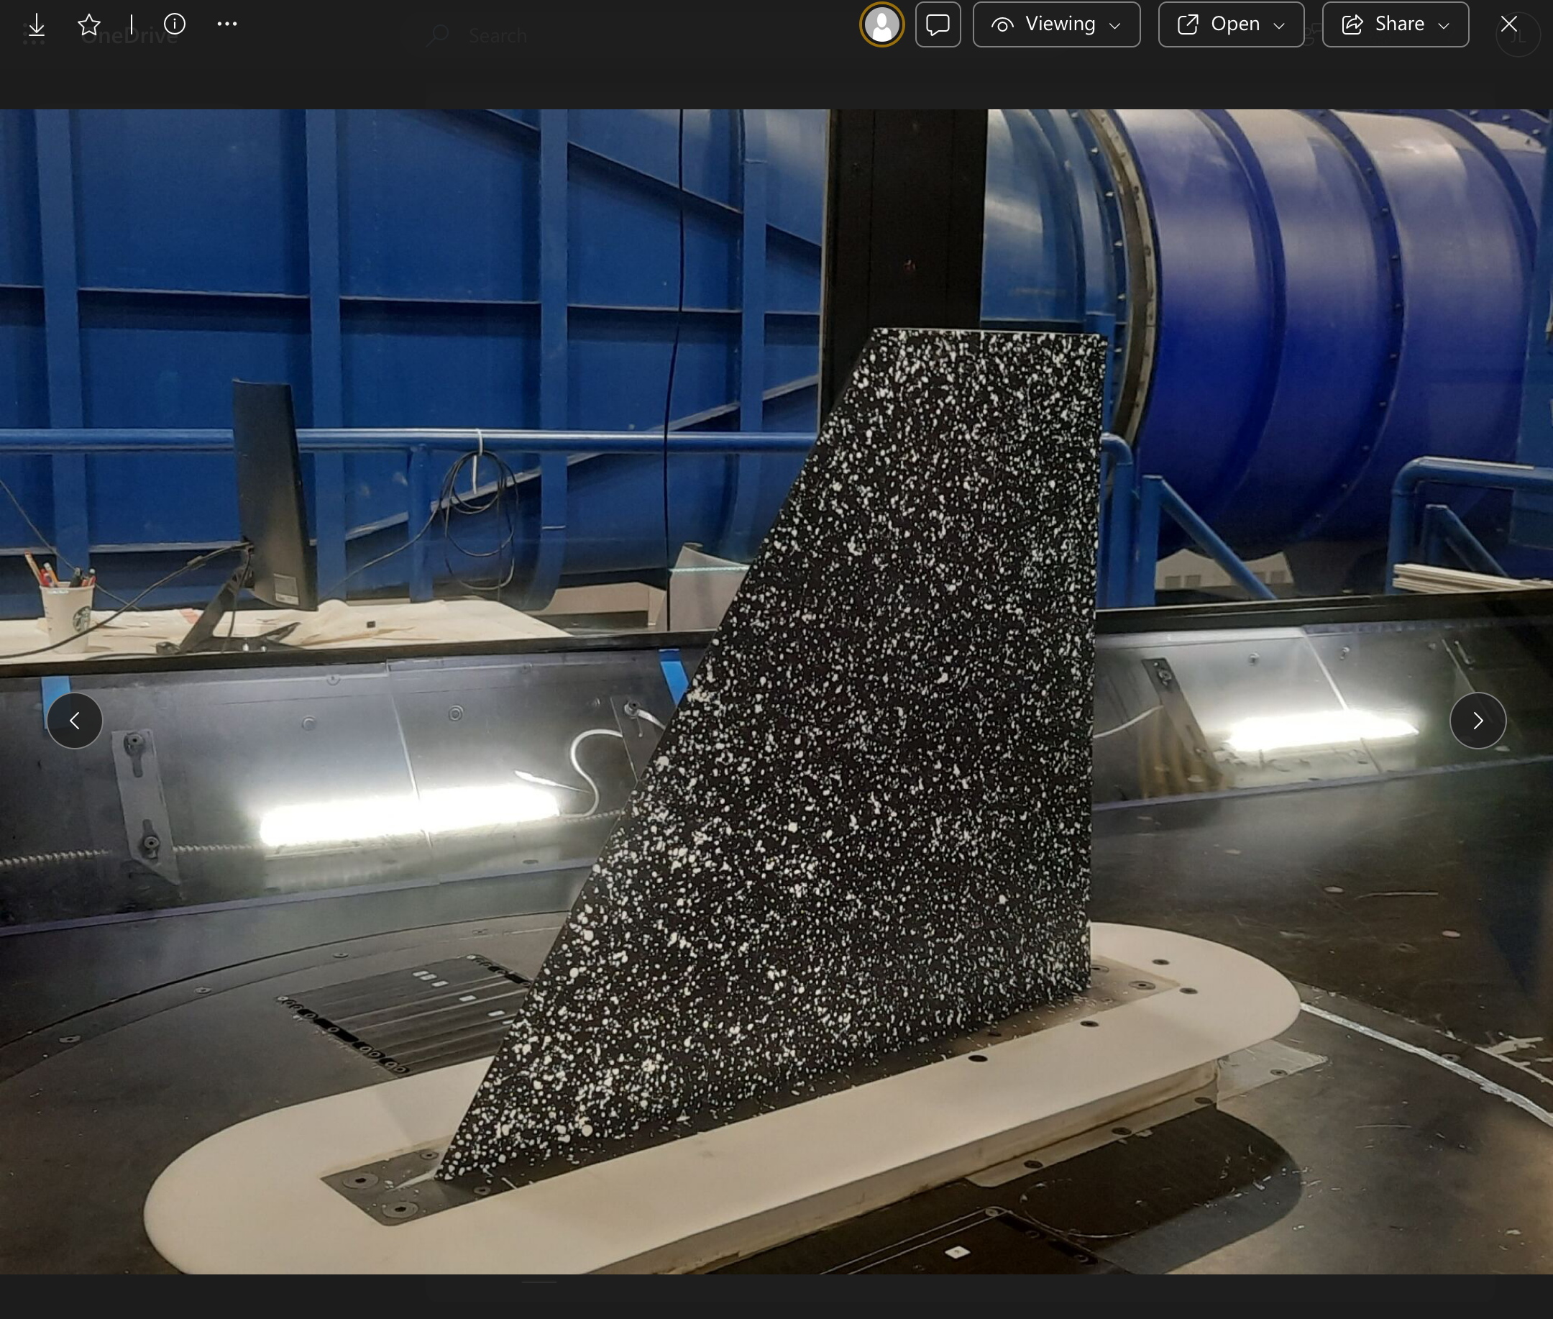Viewport: 1553px width, 1319px height.
Task: Click the user presence avatar
Action: click(x=881, y=24)
